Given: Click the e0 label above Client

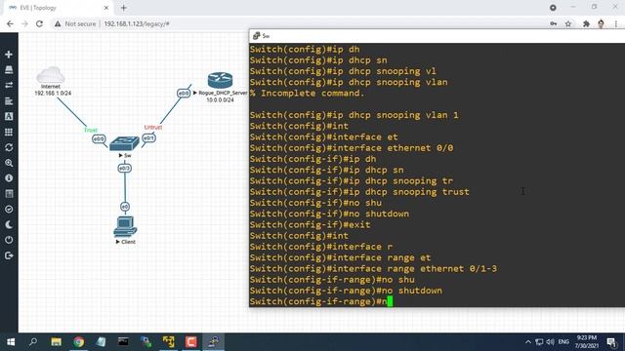Looking at the screenshot, I should pyautogui.click(x=125, y=207).
